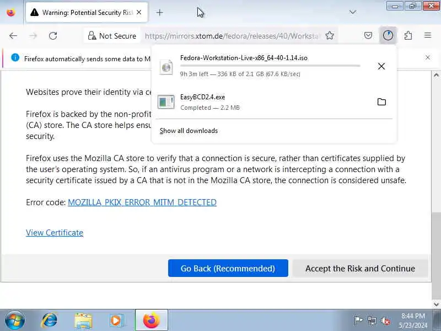Open the Firefox application menu
Viewport: 441px width, 331px height.
tap(428, 35)
